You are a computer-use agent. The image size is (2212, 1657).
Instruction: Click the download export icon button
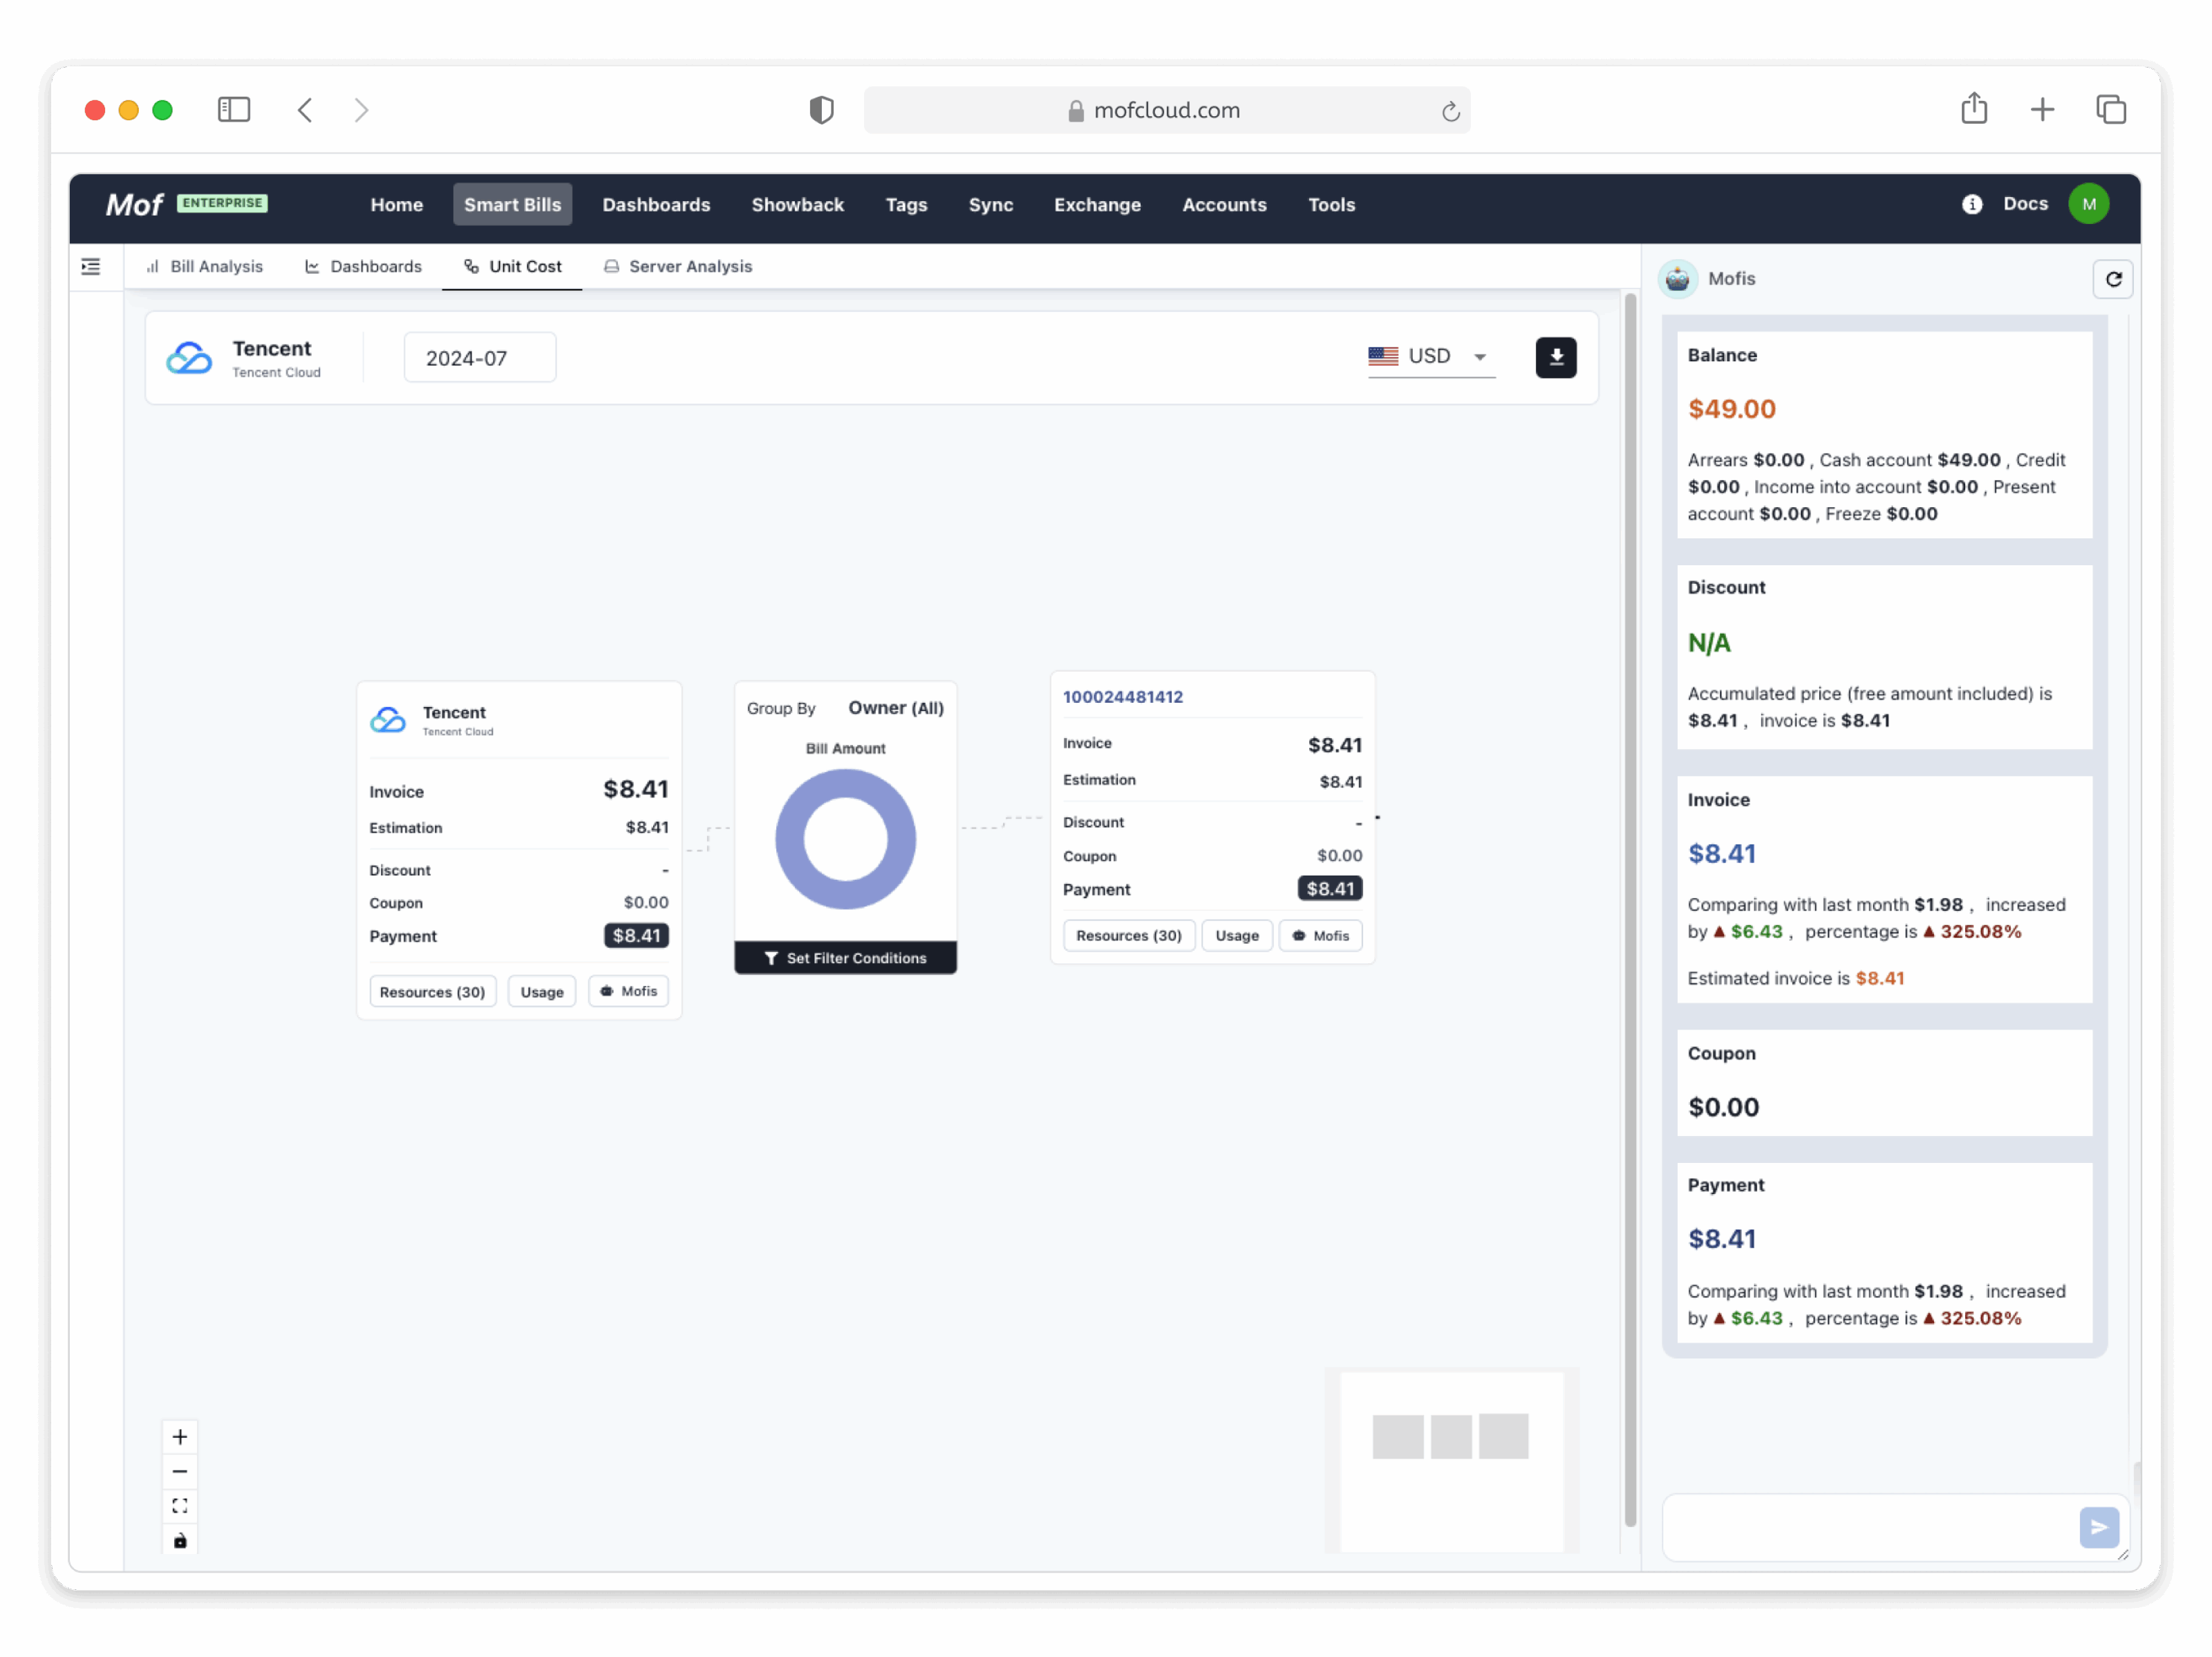[1555, 358]
